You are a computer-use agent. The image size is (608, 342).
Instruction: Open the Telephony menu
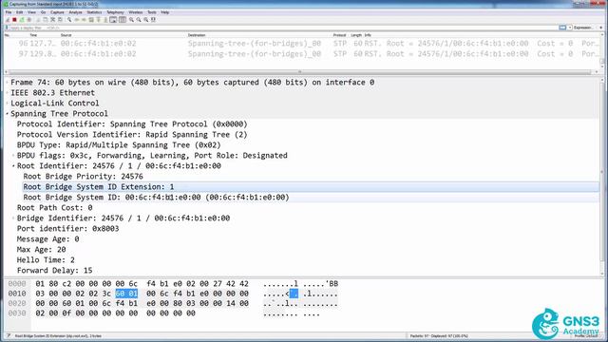[115, 12]
